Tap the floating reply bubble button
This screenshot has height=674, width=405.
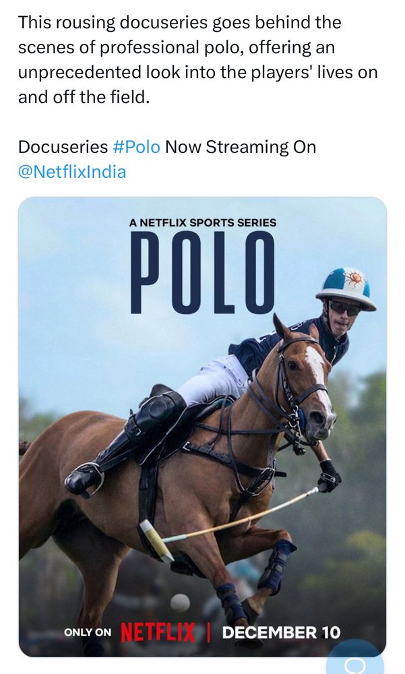[364, 664]
